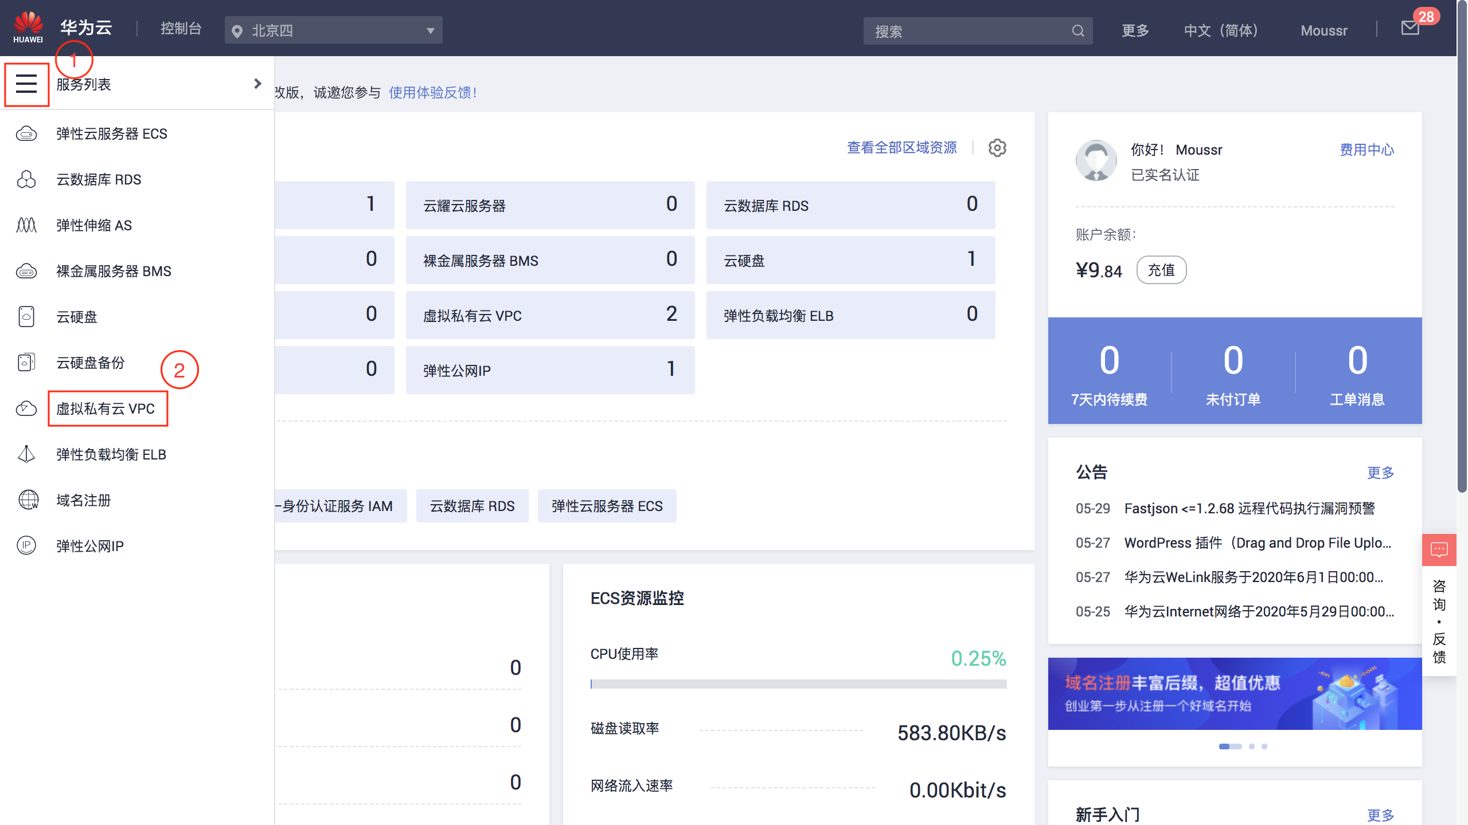Viewport: 1468px width, 825px height.
Task: Click the hamburger service list icon
Action: pos(26,84)
